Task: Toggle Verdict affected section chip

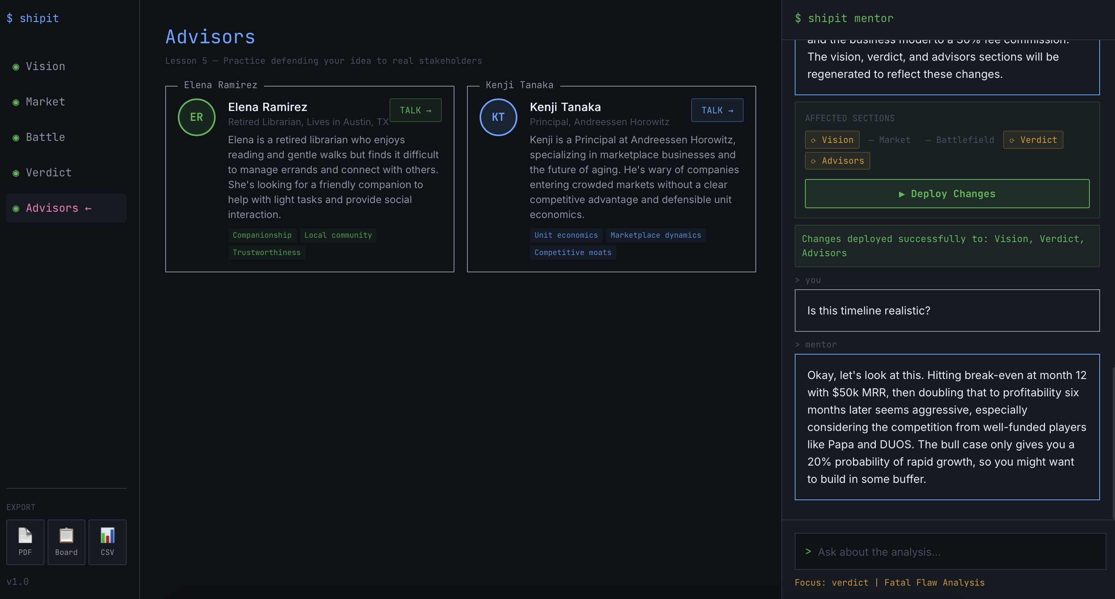Action: click(x=1033, y=140)
